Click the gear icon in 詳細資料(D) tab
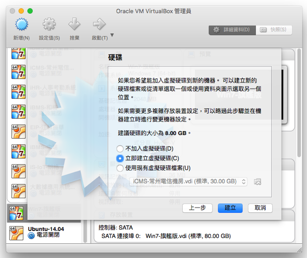 (216, 30)
